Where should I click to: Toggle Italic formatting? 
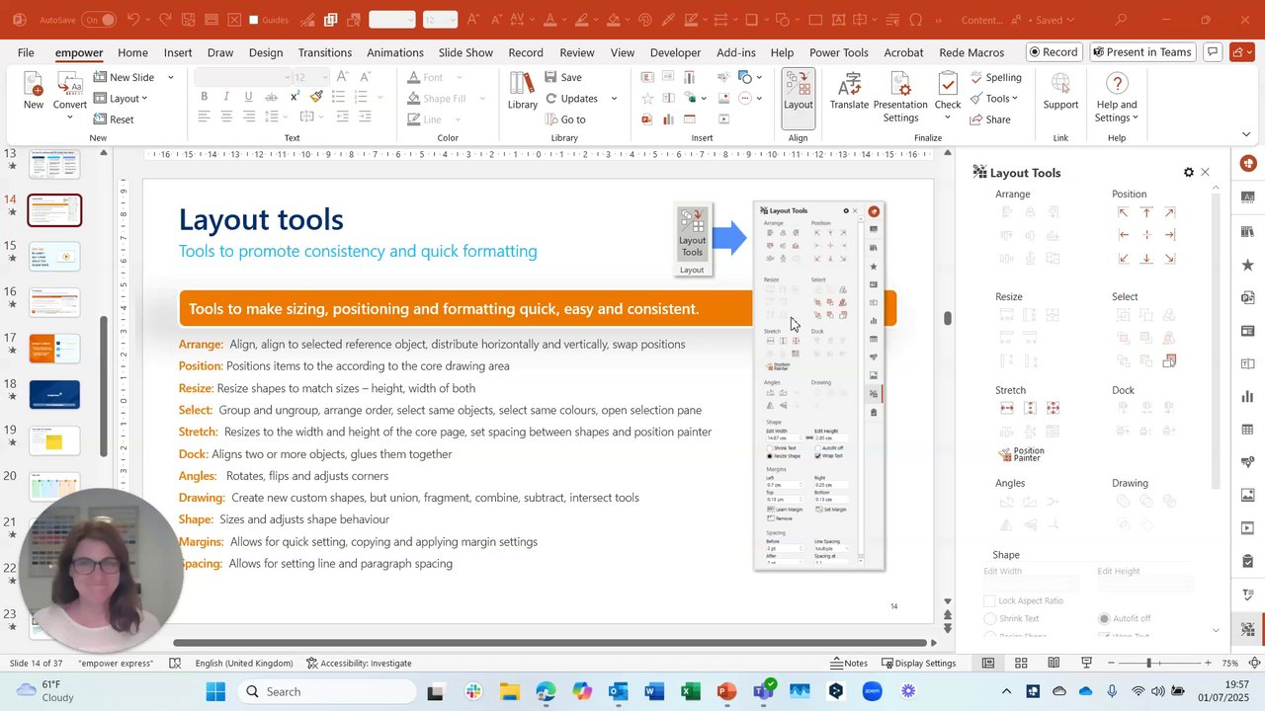pyautogui.click(x=226, y=97)
